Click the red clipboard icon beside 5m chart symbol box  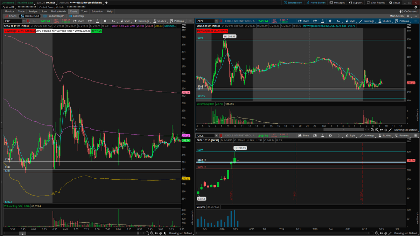coord(220,21)
